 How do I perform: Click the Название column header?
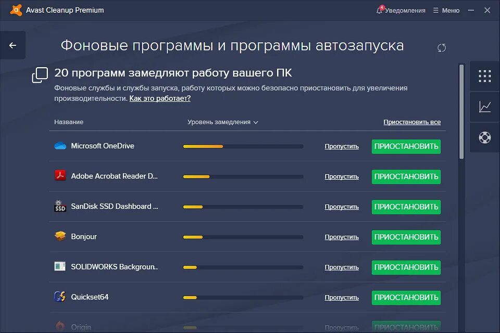click(x=69, y=122)
